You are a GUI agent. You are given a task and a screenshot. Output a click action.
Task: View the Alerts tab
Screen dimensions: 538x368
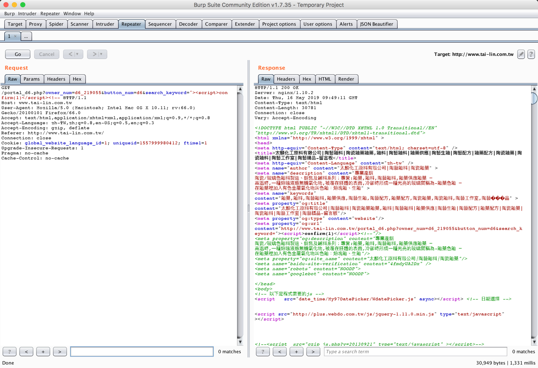point(346,24)
